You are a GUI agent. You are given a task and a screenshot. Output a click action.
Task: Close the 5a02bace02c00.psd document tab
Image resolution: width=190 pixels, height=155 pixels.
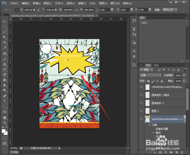tap(97, 15)
